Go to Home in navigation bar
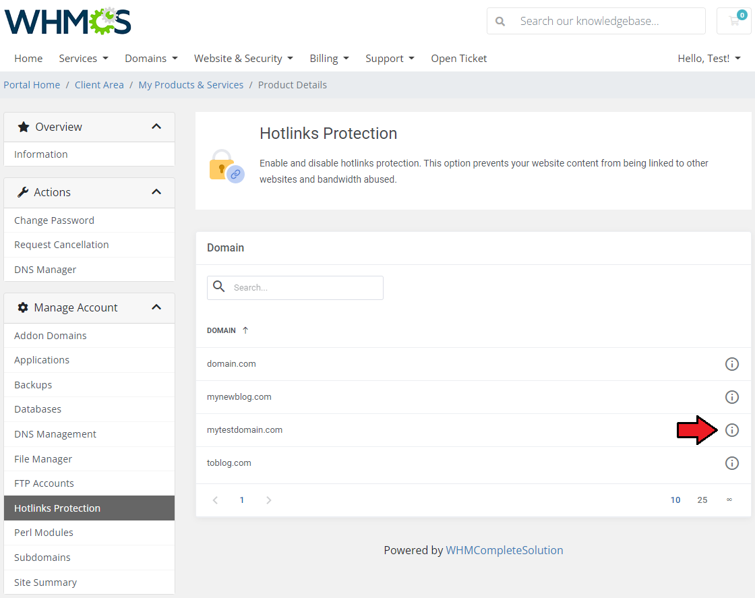Screen dimensions: 755x598 (28, 58)
